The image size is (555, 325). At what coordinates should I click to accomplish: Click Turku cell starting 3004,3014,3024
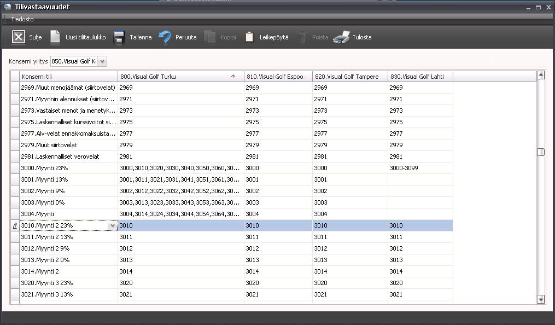(x=180, y=214)
